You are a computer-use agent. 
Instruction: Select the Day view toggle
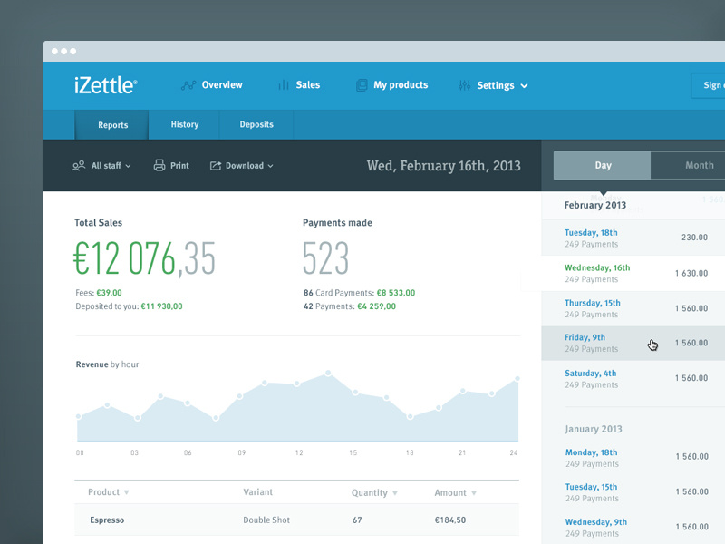point(602,165)
